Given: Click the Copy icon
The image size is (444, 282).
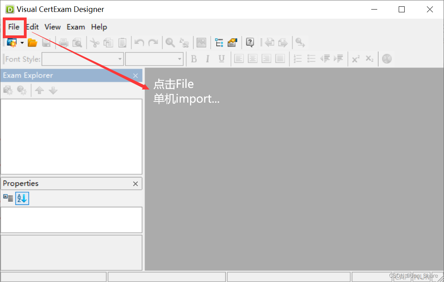Looking at the screenshot, I should pyautogui.click(x=109, y=43).
